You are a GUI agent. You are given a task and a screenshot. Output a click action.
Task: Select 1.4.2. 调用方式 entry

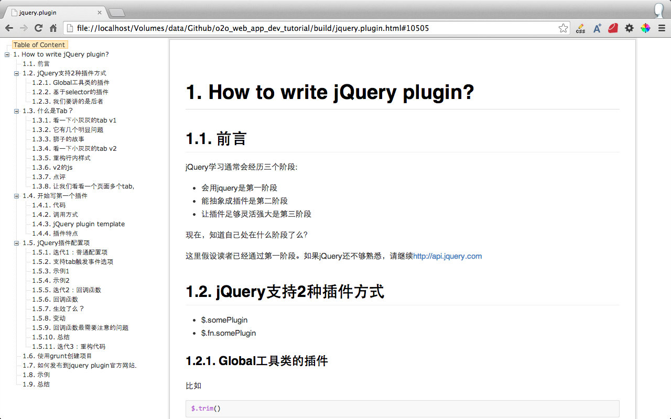pyautogui.click(x=55, y=215)
